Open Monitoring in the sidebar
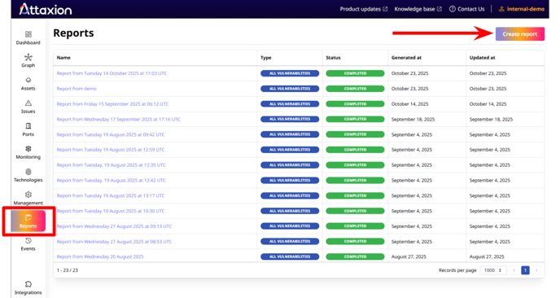560x298 pixels. [x=28, y=152]
